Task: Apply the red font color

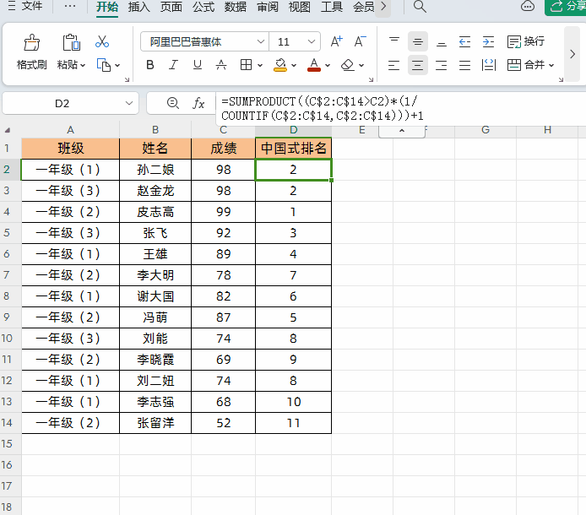Action: click(x=314, y=65)
